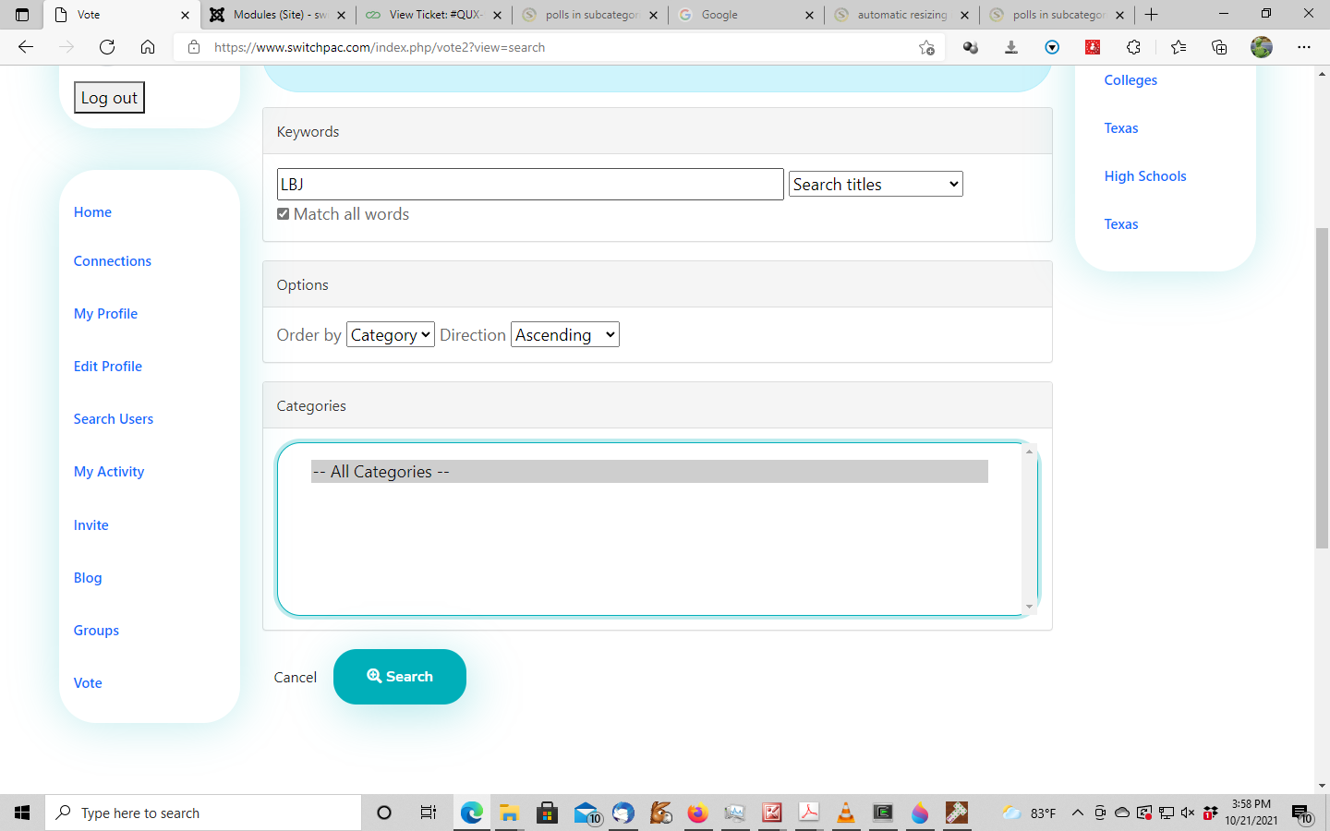Expand the Search titles dropdown
Viewport: 1330px width, 831px height.
coord(876,185)
